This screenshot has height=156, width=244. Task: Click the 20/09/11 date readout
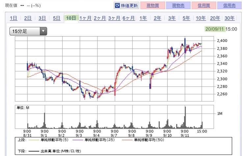[215, 29]
